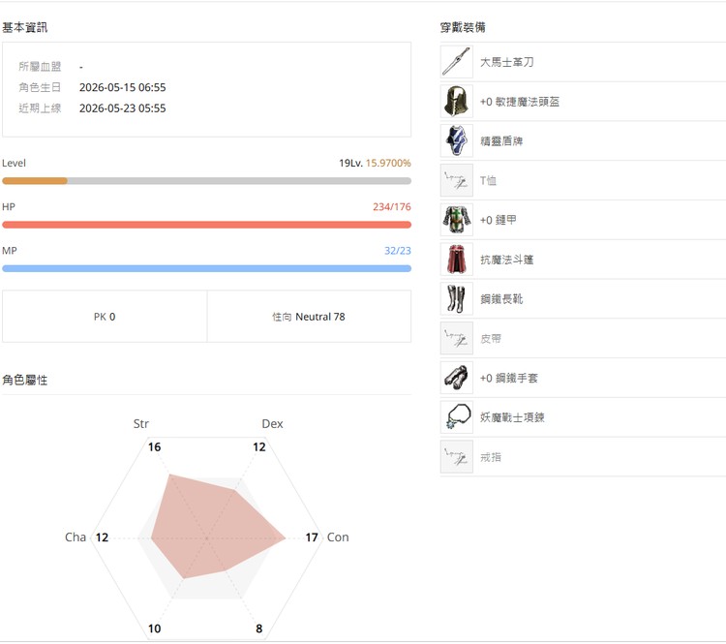Screen dimensions: 726x644
Task: Click the 所屬血盟 label
Action: (40, 66)
